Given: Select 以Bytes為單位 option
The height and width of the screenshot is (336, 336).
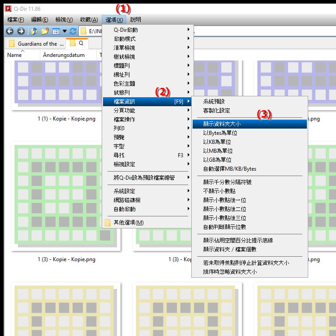Looking at the screenshot, I should (250, 133).
